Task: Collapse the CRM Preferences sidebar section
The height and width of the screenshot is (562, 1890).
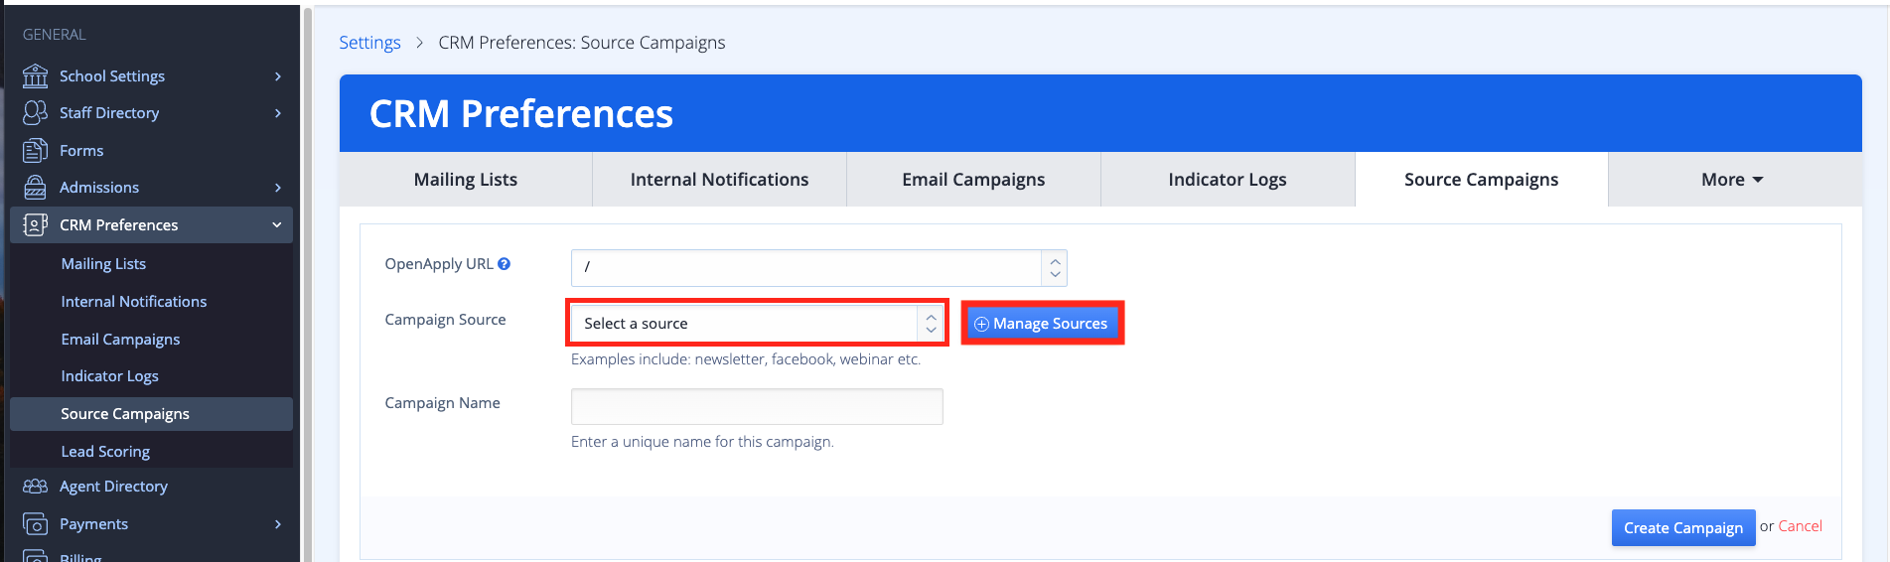Action: (277, 225)
